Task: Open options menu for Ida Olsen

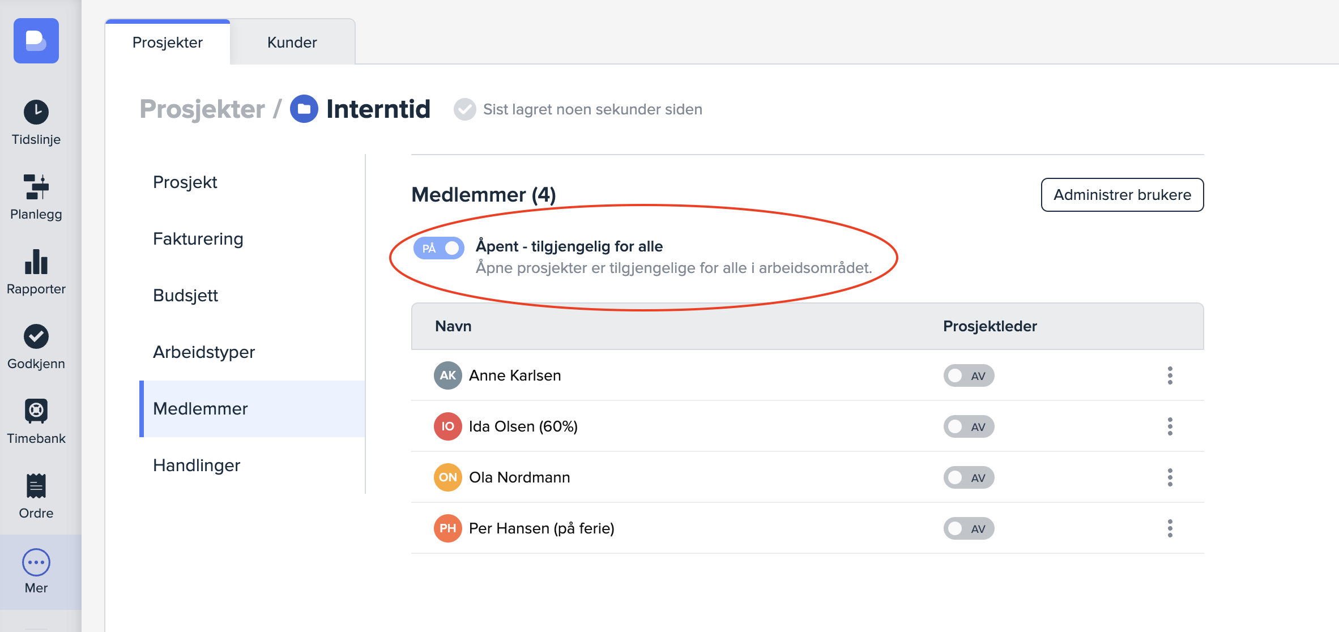Action: coord(1170,426)
